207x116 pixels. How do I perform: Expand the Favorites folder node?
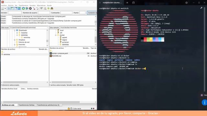(x=15, y=44)
